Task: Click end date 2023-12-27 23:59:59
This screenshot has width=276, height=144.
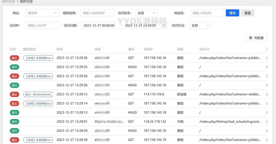Action: coord(140,26)
